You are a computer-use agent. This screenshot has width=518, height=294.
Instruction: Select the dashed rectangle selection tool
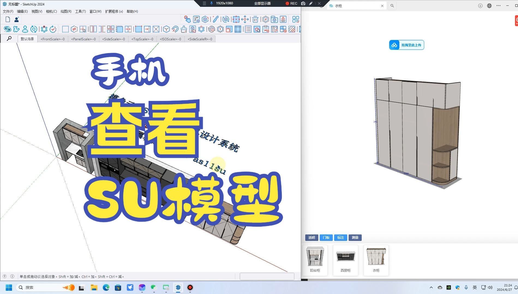click(65, 29)
